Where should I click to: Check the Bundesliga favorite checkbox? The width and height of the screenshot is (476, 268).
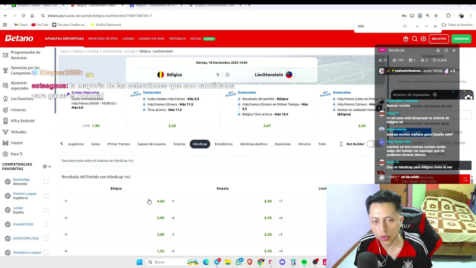[46, 182]
